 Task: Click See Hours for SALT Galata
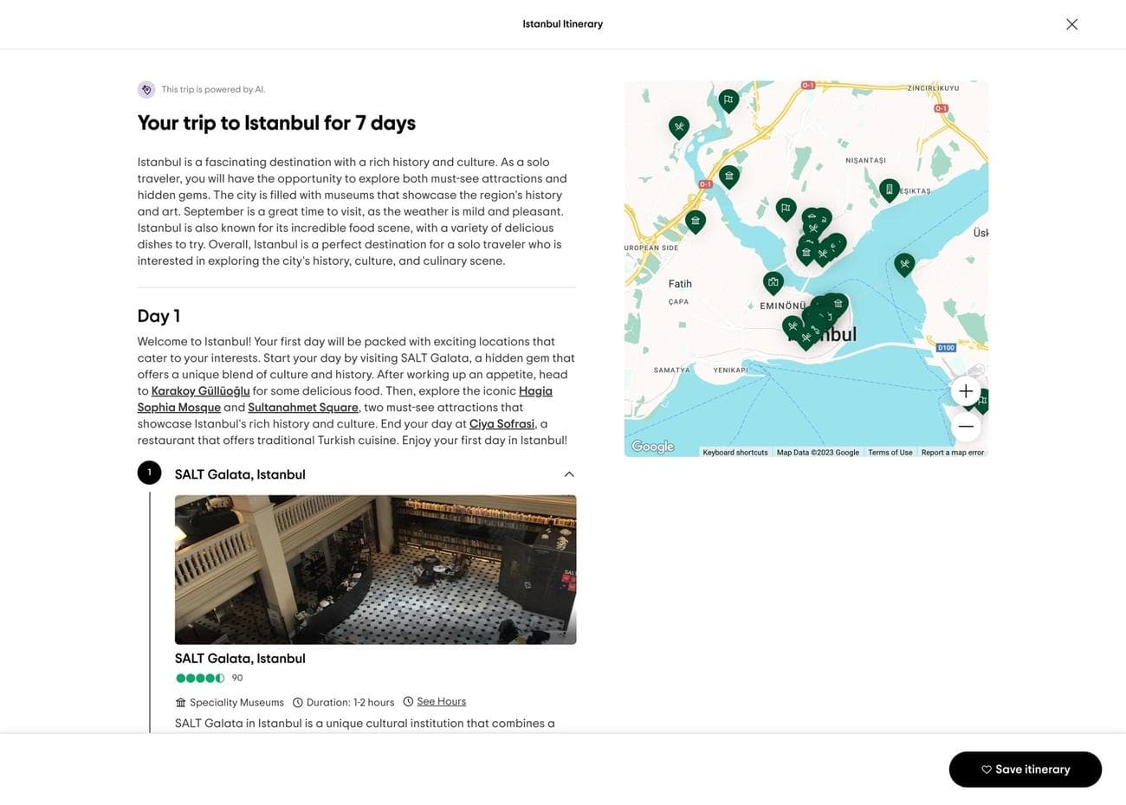(441, 701)
